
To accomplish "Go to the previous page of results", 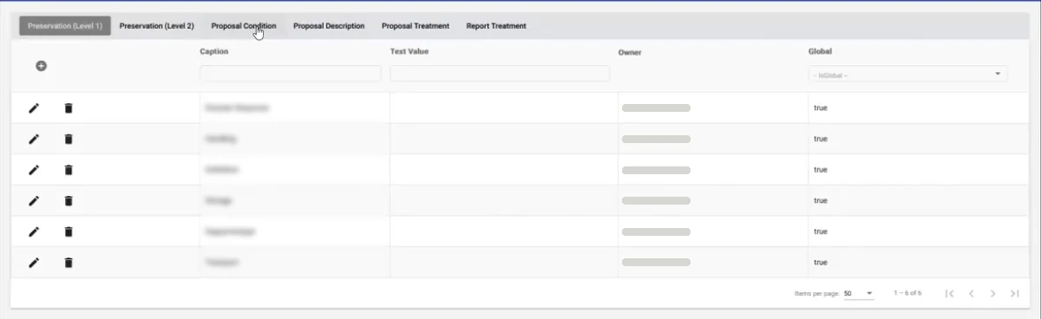I will (x=972, y=294).
